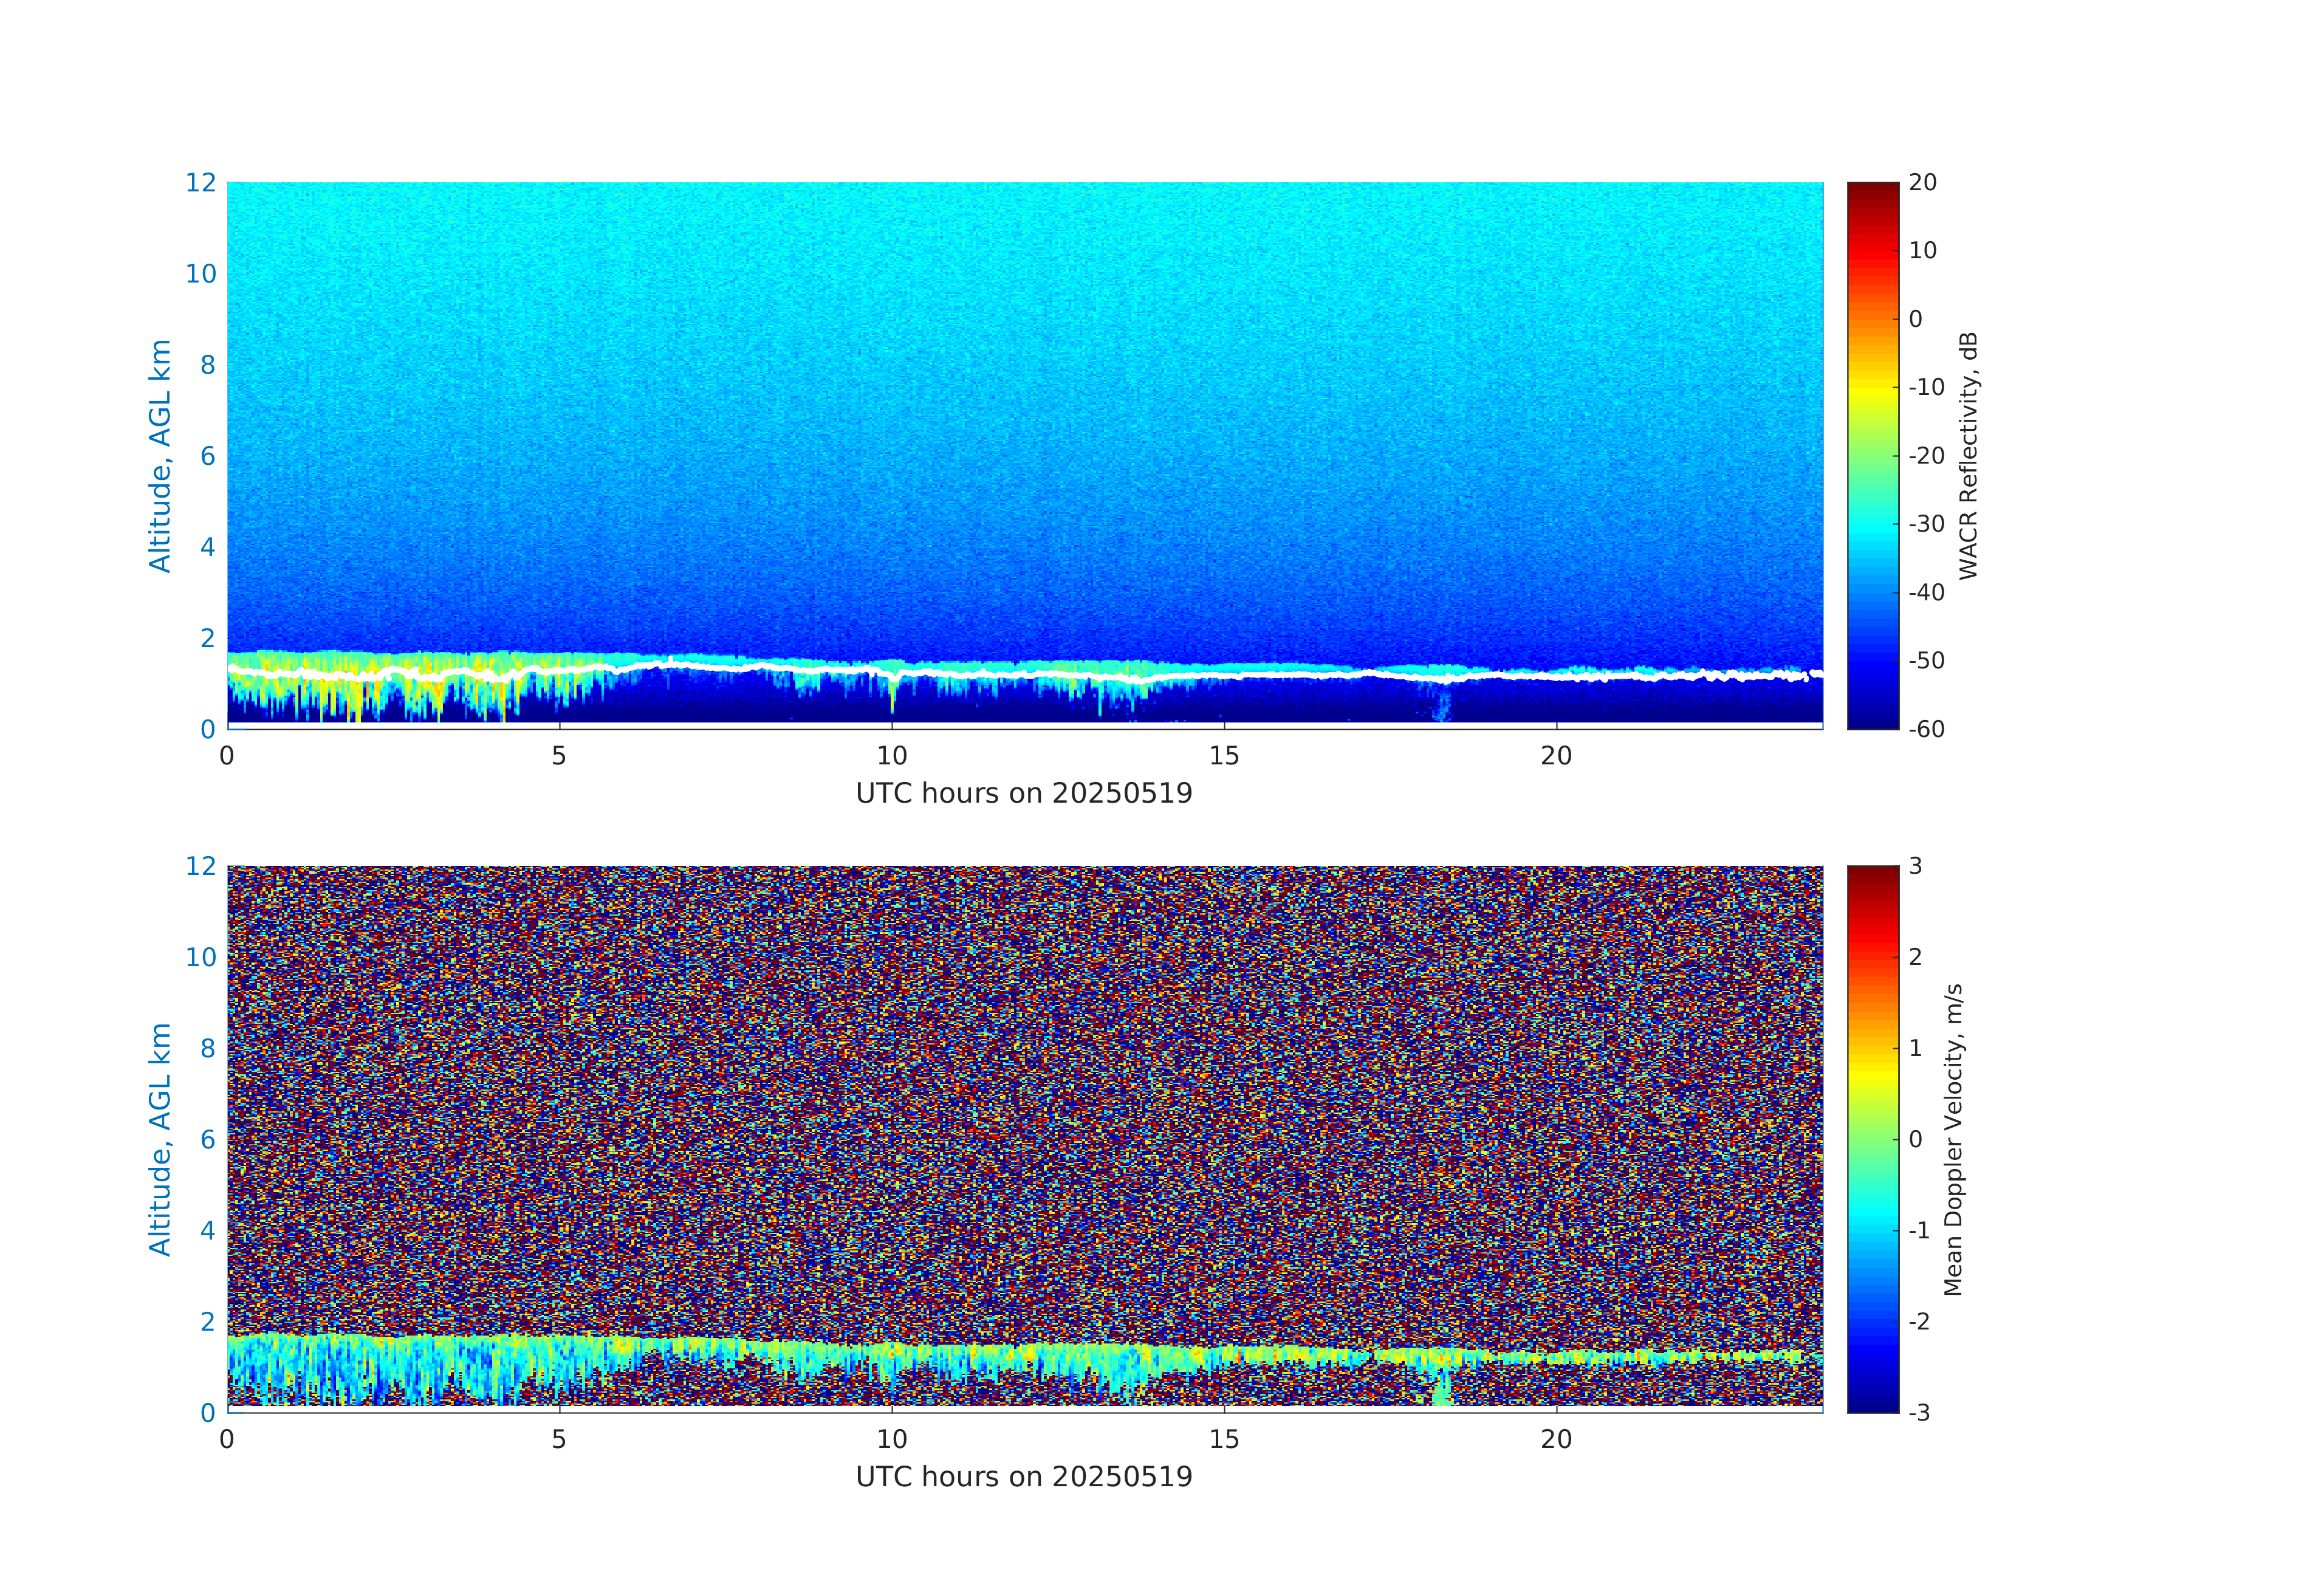2324x1595 pixels.
Task: Click x-axis tick 10 on top plot
Action: tap(892, 756)
